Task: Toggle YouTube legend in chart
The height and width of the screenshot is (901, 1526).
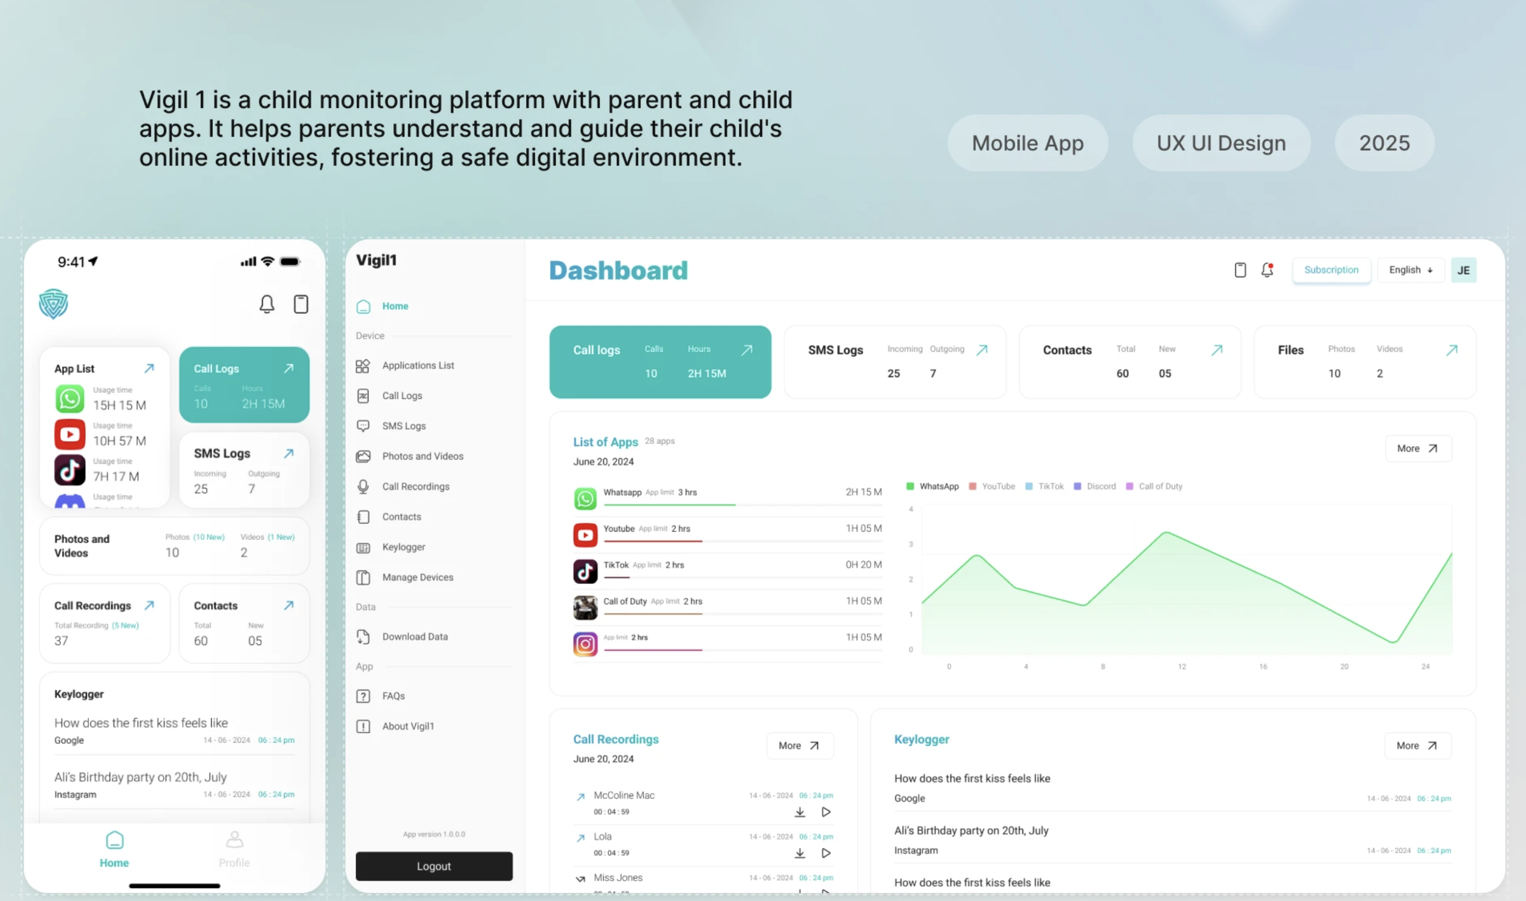Action: 991,486
